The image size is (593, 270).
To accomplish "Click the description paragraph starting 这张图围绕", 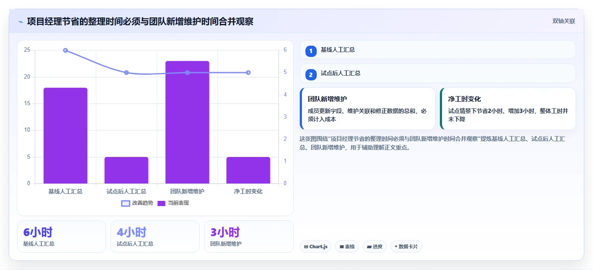I will (432, 143).
